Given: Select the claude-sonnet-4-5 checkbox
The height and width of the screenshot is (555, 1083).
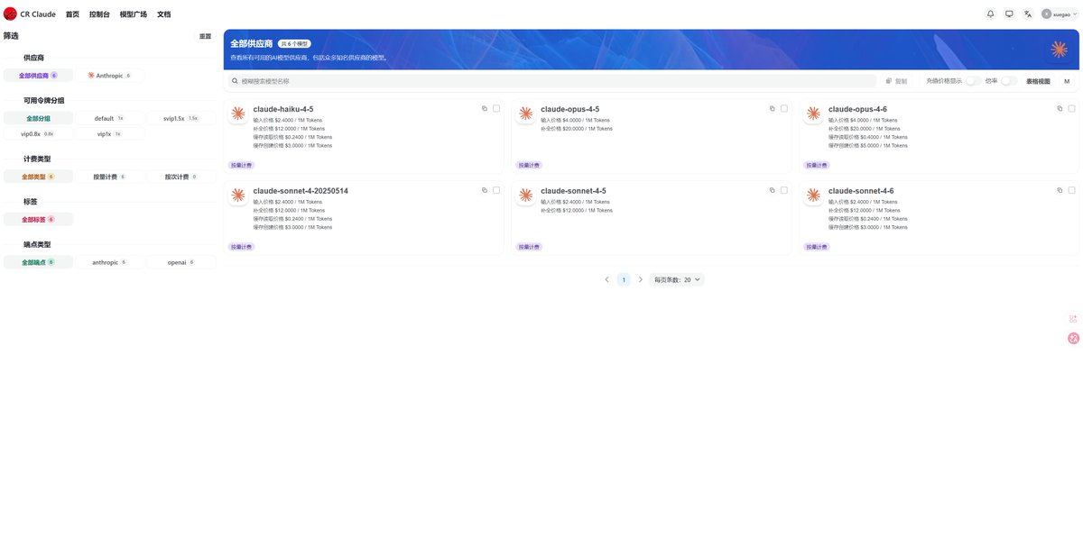Looking at the screenshot, I should pos(783,190).
